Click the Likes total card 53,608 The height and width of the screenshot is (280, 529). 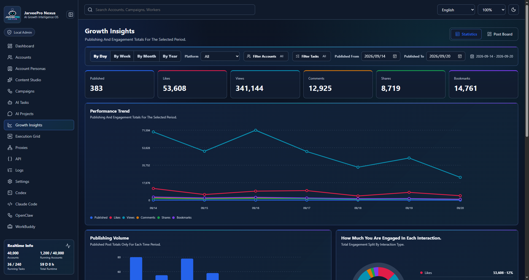192,84
